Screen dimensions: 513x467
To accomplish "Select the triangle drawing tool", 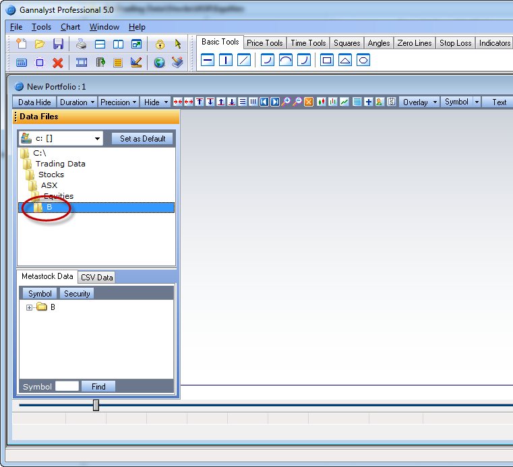I will (x=345, y=60).
